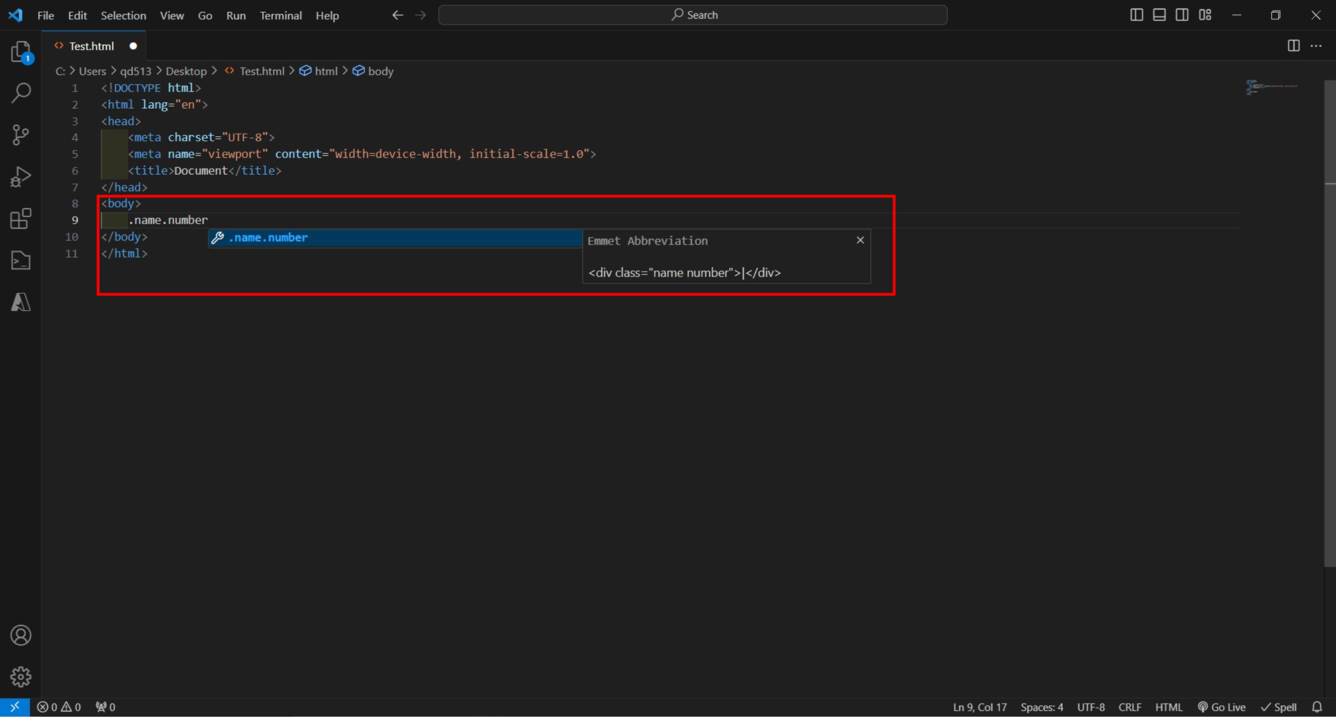
Task: Toggle the secondary side bar
Action: pos(1182,15)
